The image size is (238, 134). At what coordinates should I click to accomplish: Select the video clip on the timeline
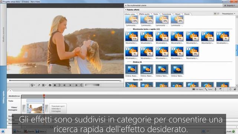[x=35, y=108]
